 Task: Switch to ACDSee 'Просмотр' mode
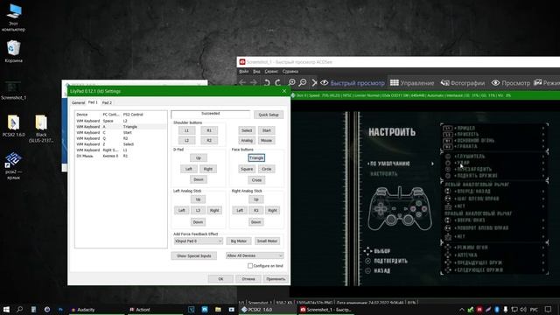(511, 83)
